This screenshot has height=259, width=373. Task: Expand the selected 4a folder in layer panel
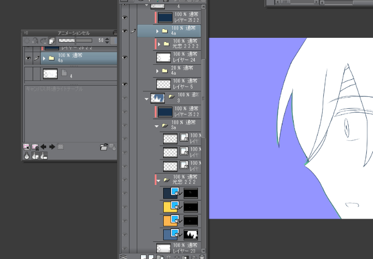[x=157, y=31]
